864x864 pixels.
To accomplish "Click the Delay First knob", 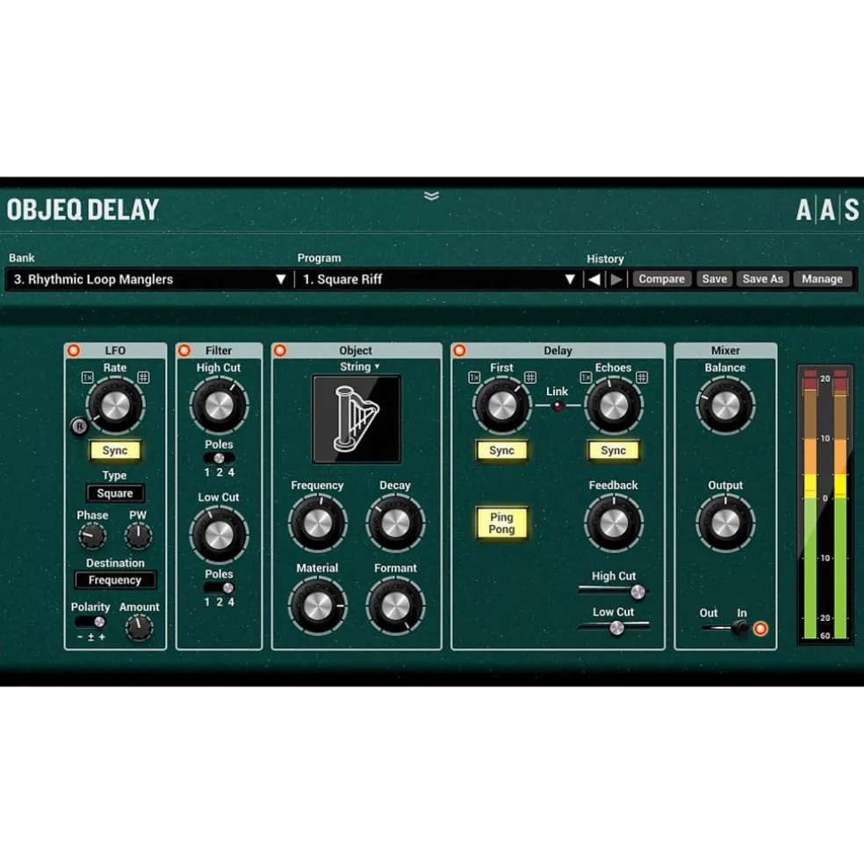I will pyautogui.click(x=502, y=407).
